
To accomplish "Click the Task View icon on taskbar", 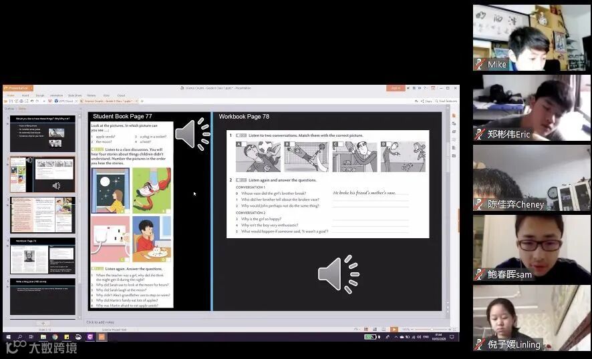I will 31,337.
